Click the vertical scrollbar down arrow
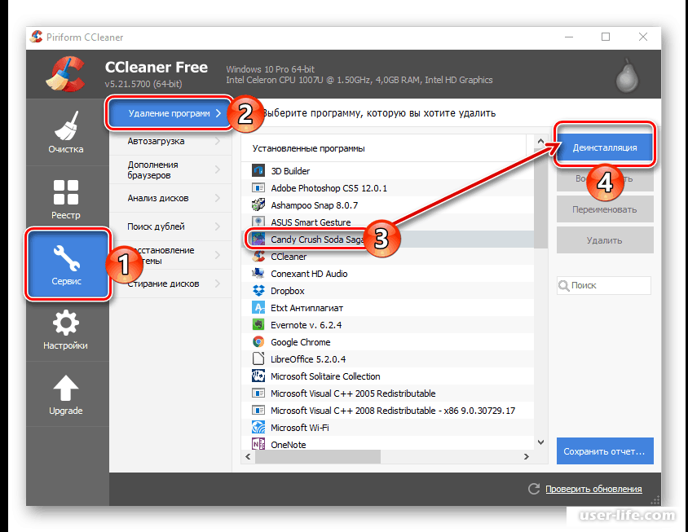688x532 pixels. coord(540,442)
